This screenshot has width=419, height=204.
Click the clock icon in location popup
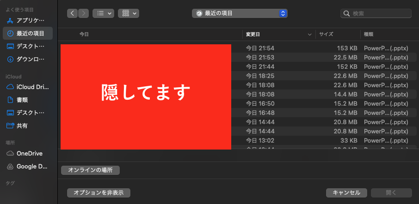click(199, 13)
